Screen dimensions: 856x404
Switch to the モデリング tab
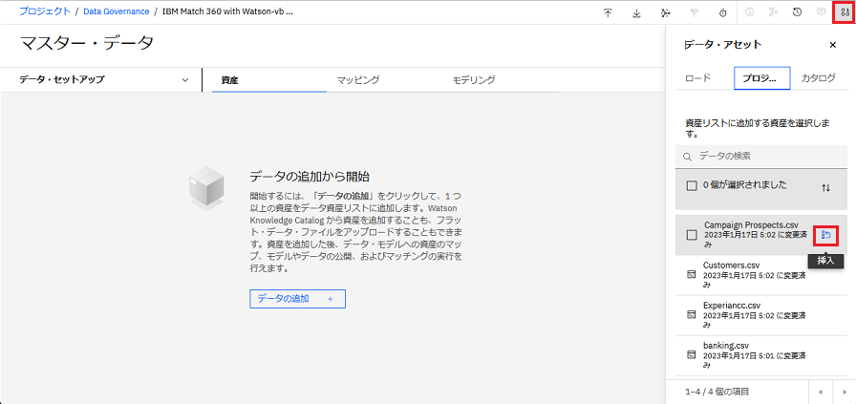coord(500,80)
